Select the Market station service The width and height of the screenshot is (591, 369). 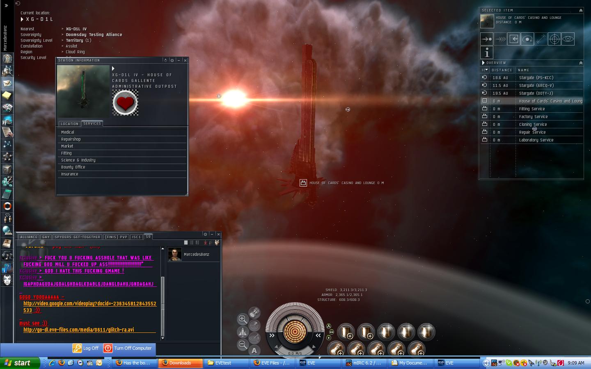coord(122,146)
